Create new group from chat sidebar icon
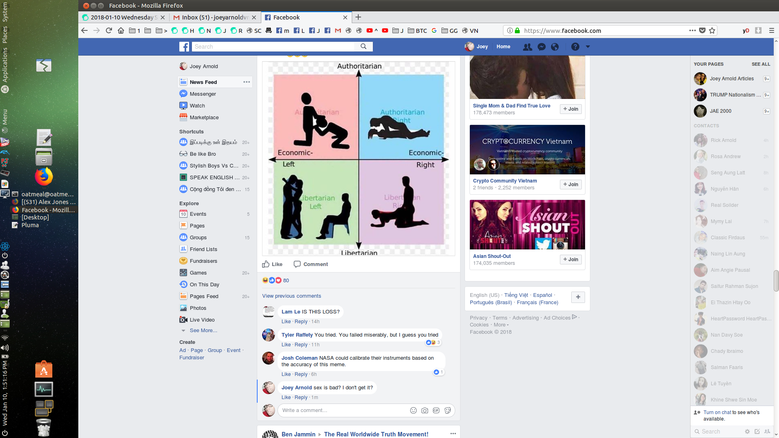The height and width of the screenshot is (438, 779). (x=767, y=432)
